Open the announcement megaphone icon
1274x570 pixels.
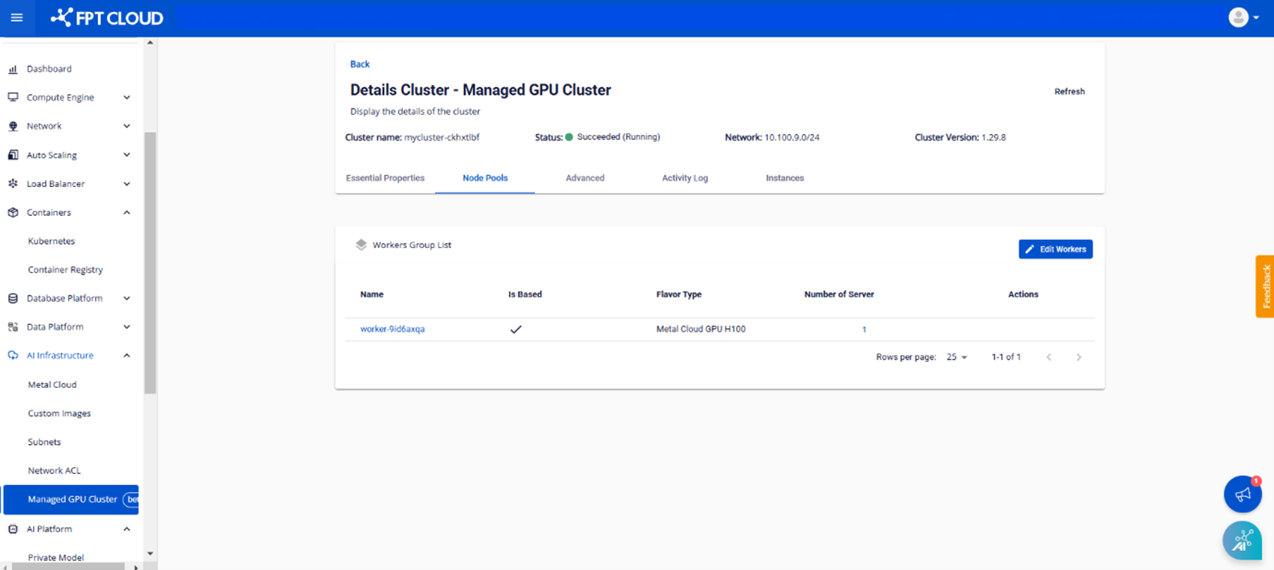[1242, 494]
